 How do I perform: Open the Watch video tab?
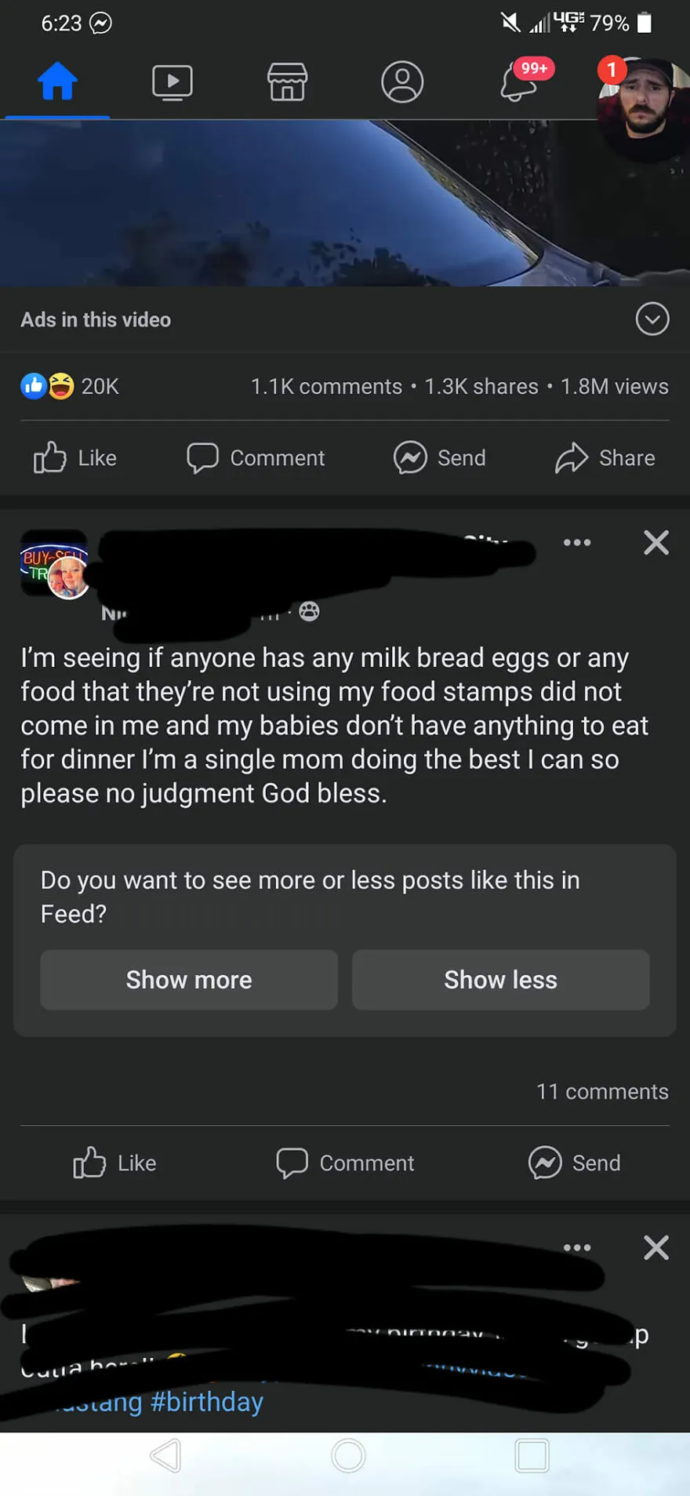172,82
